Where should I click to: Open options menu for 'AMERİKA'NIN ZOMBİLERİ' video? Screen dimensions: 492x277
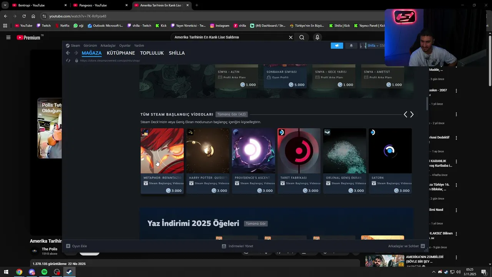(456, 257)
